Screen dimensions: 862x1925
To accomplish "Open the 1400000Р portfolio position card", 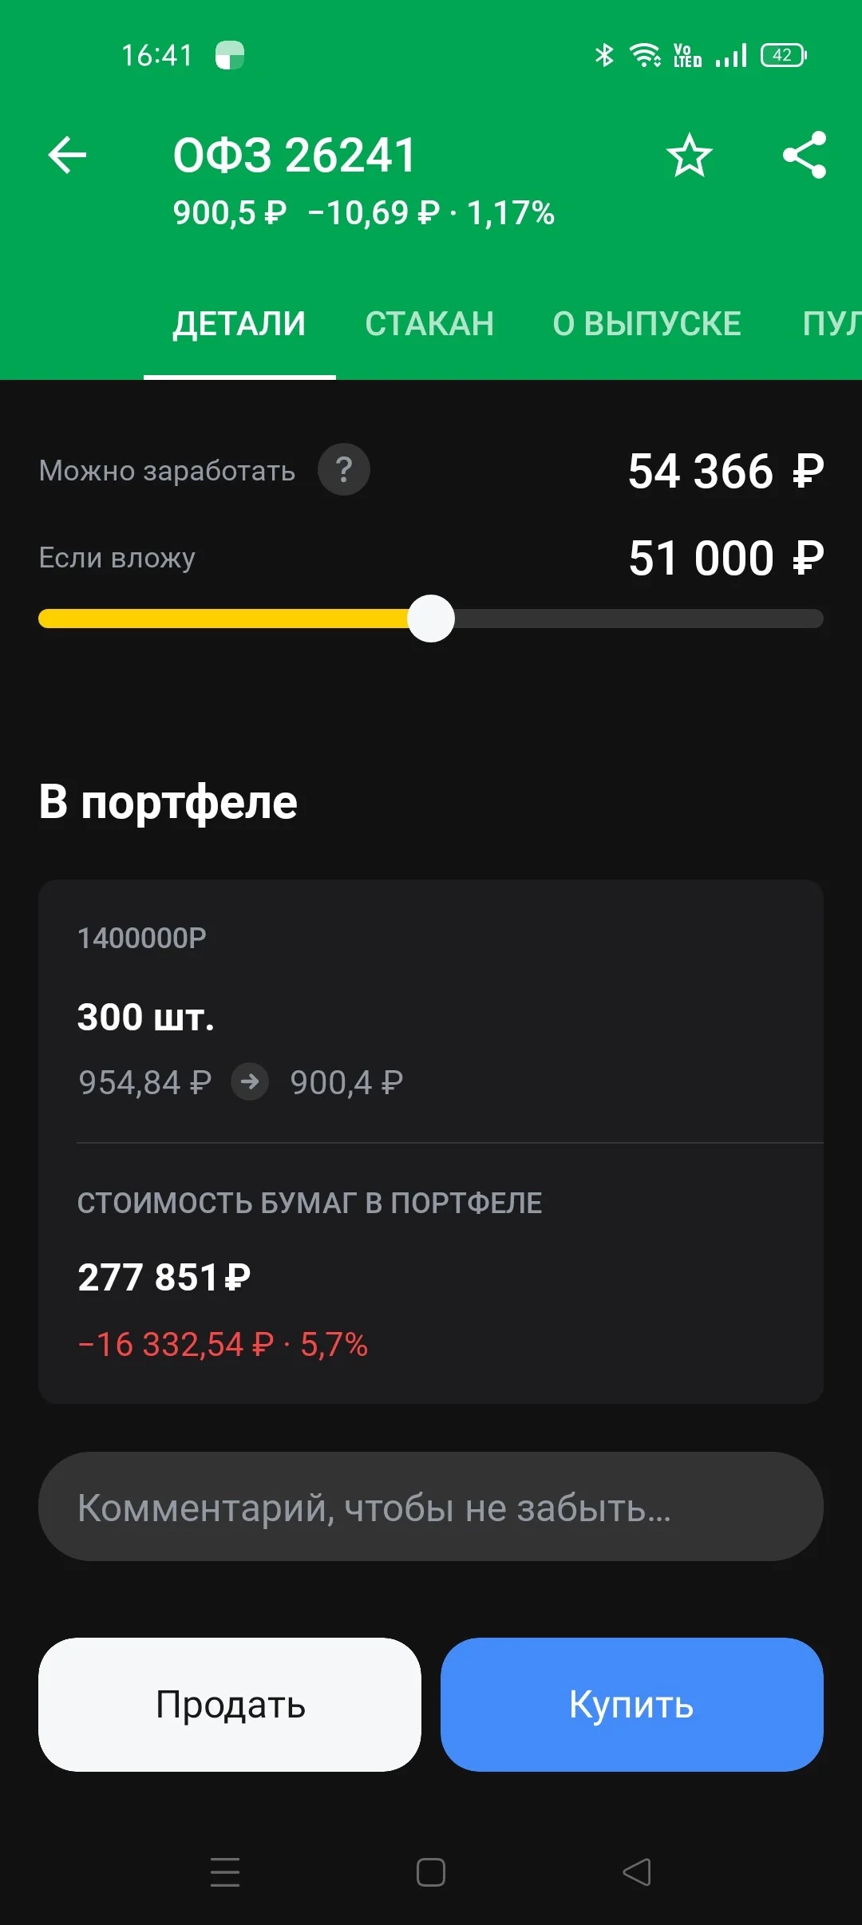I will pos(431,1141).
